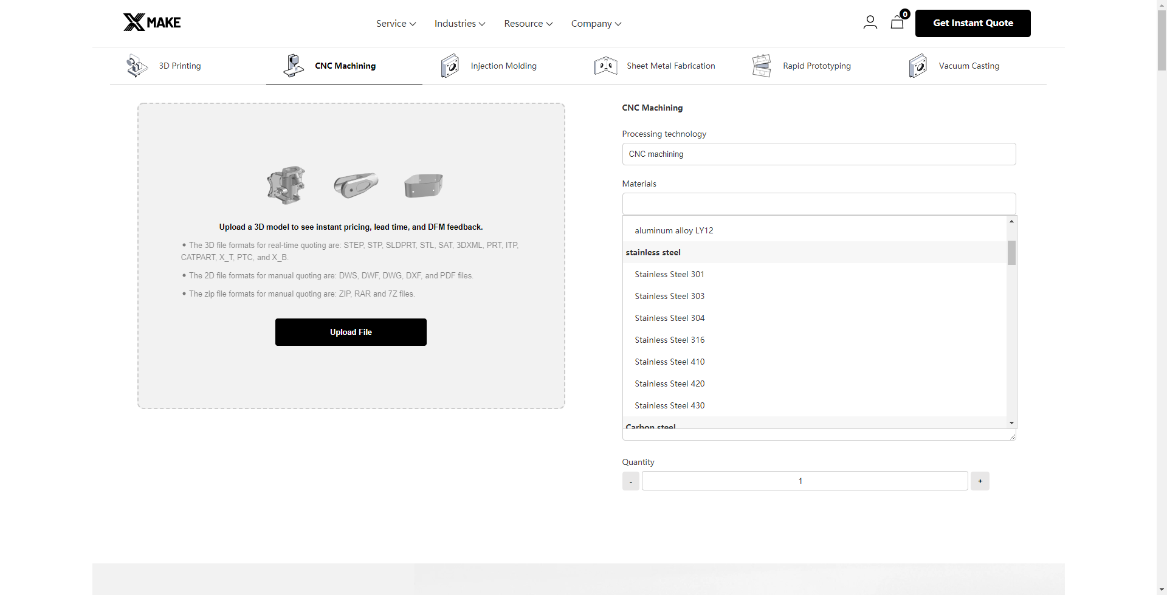Click the down arrow of the materials list scrollbar
1167x595 pixels.
point(1011,423)
